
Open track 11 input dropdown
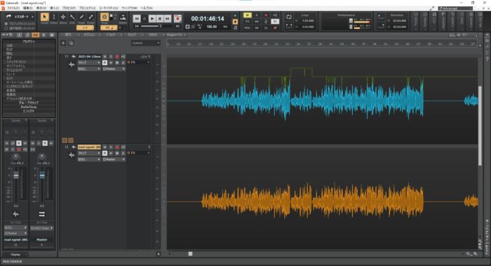89,69
